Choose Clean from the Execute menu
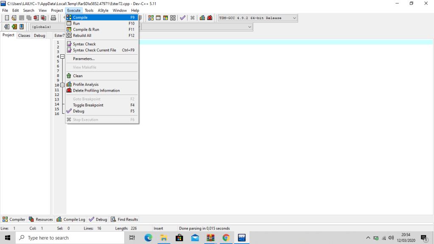The width and height of the screenshot is (434, 244). click(78, 76)
